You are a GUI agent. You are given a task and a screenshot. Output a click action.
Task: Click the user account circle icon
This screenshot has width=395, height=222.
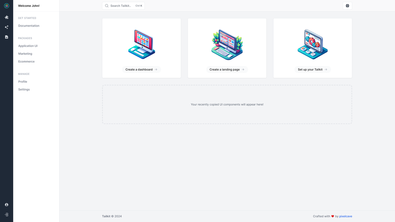6,205
